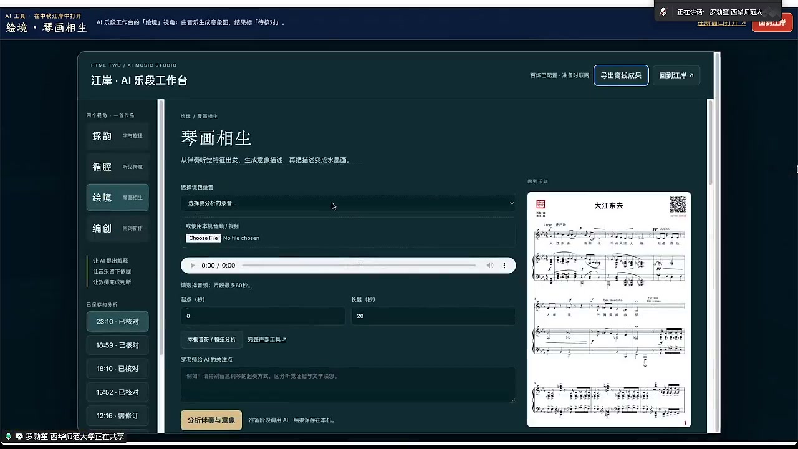Viewport: 798px width, 449px height.
Task: Open the audio player three-dot menu
Action: tap(504, 265)
